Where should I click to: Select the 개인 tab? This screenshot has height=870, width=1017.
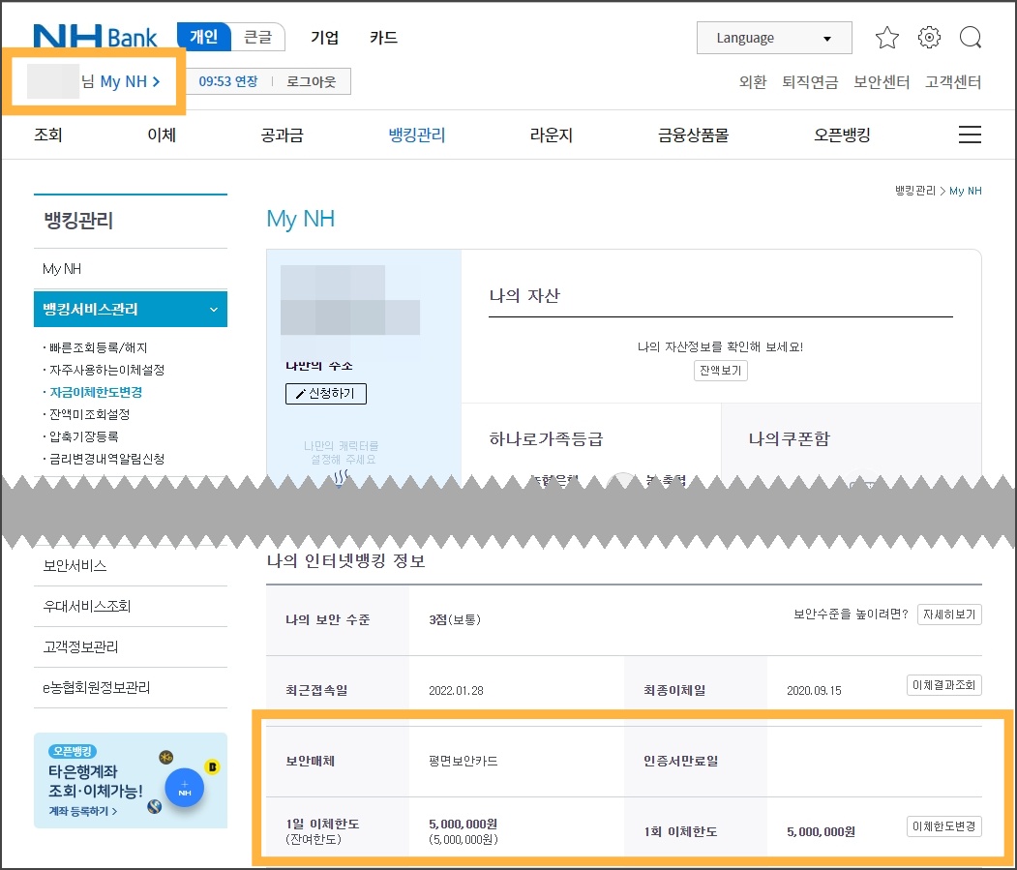[203, 37]
